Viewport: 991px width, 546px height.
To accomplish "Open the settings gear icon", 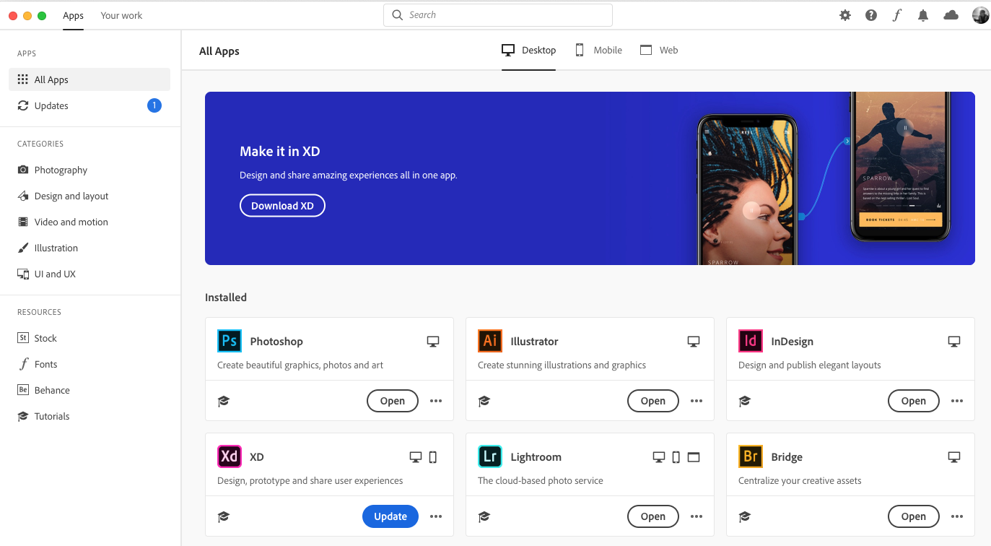I will click(x=845, y=15).
